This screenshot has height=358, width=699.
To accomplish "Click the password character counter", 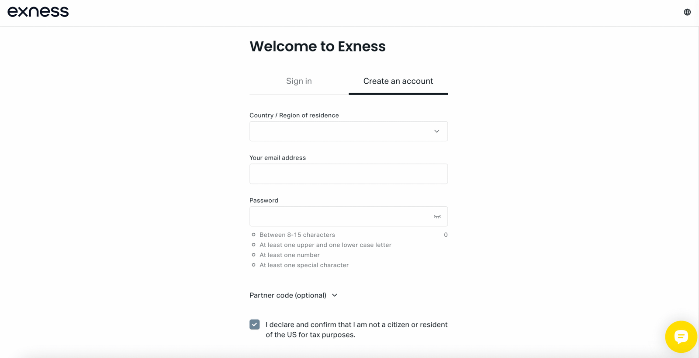I will [x=446, y=235].
